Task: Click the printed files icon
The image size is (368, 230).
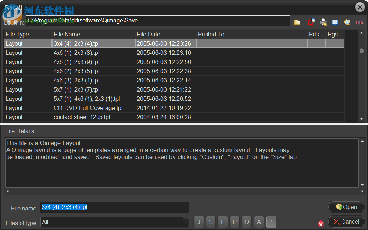Action: click(x=323, y=22)
